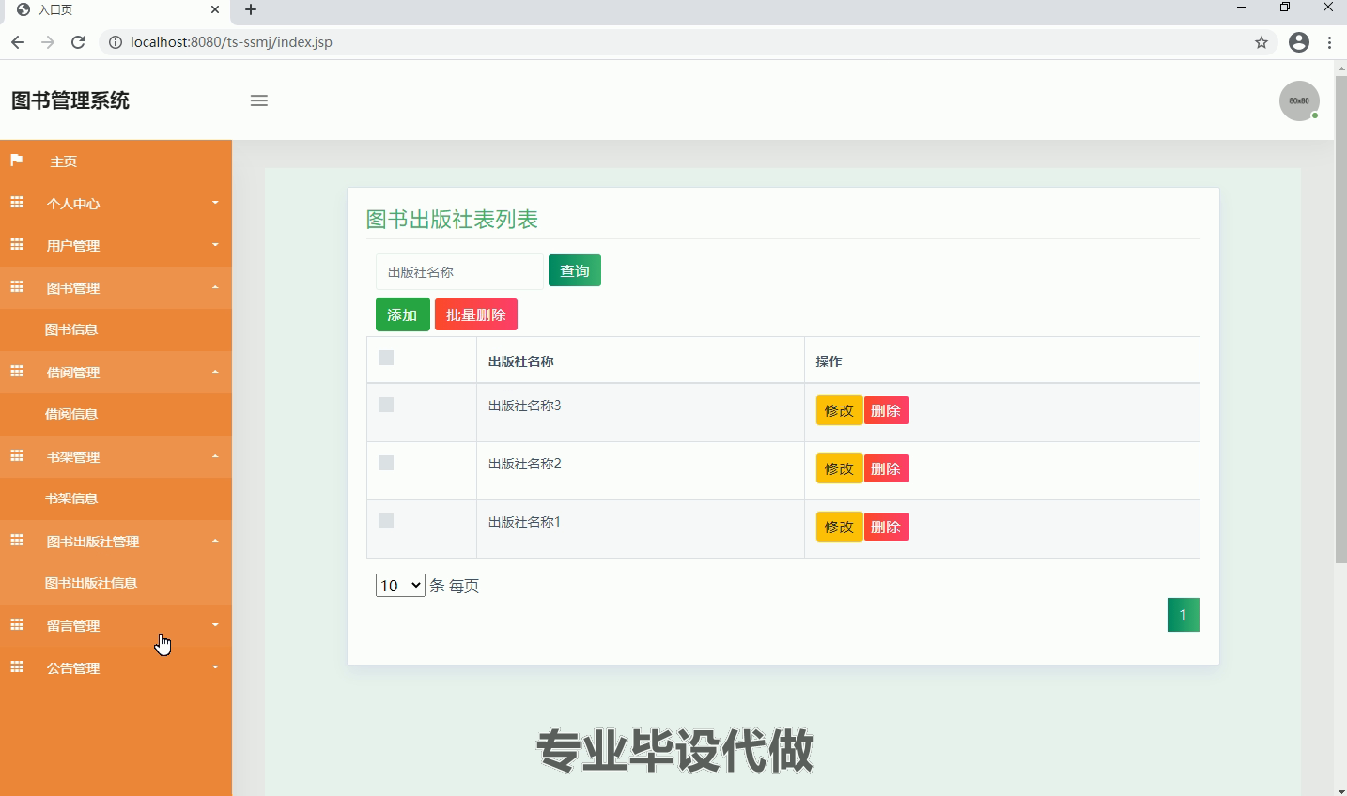Click the grid icon beside 图书出版社管理

[x=16, y=541]
